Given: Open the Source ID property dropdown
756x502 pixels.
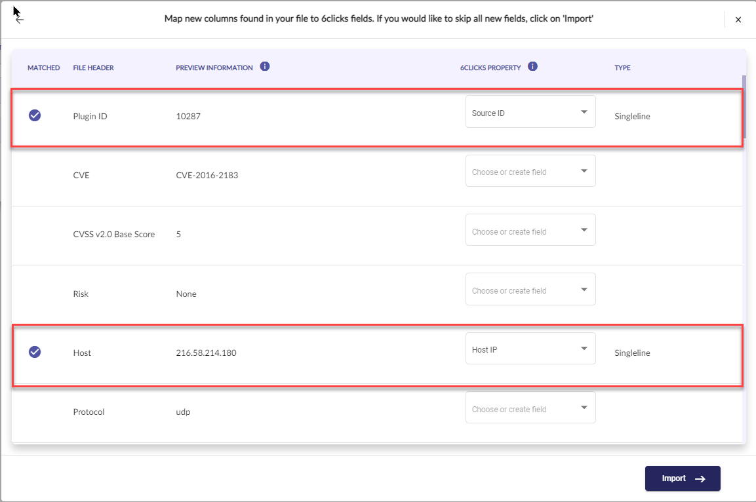Looking at the screenshot, I should 530,112.
